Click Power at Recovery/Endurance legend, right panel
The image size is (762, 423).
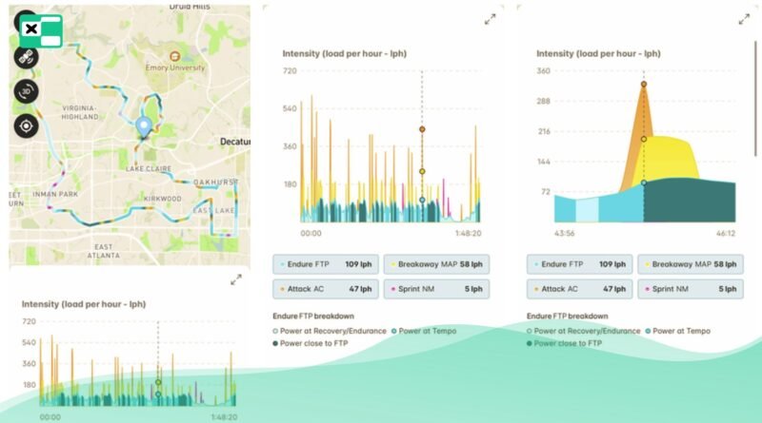pos(582,331)
